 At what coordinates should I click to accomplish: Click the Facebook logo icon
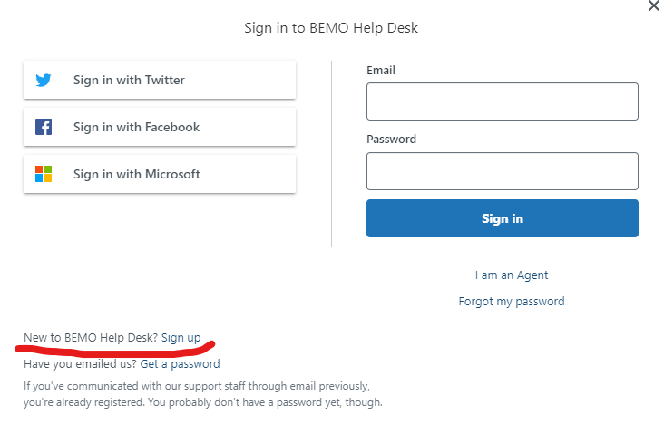[44, 127]
